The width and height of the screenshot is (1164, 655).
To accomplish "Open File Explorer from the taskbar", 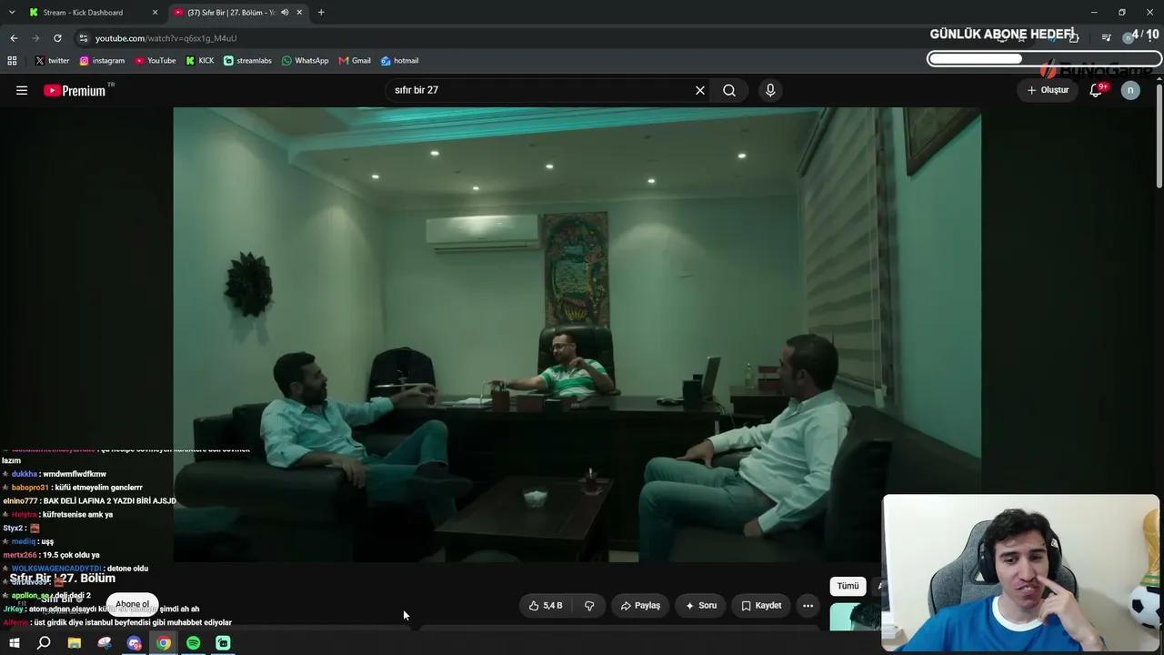I will click(75, 643).
